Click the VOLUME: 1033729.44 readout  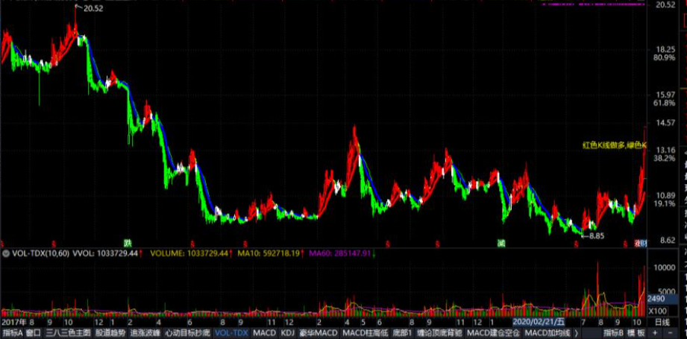pyautogui.click(x=191, y=253)
